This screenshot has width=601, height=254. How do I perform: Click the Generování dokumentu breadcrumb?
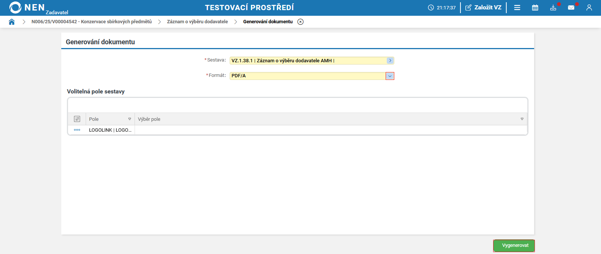[268, 22]
